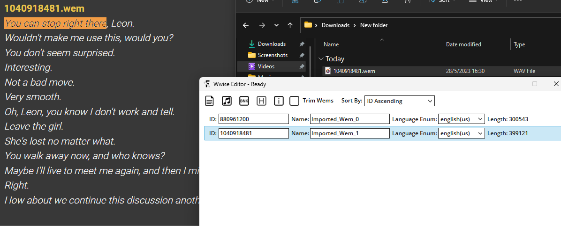Screen dimensions: 561x226
Task: Open the info 'i' icon in Wwise Editor
Action: 279,101
